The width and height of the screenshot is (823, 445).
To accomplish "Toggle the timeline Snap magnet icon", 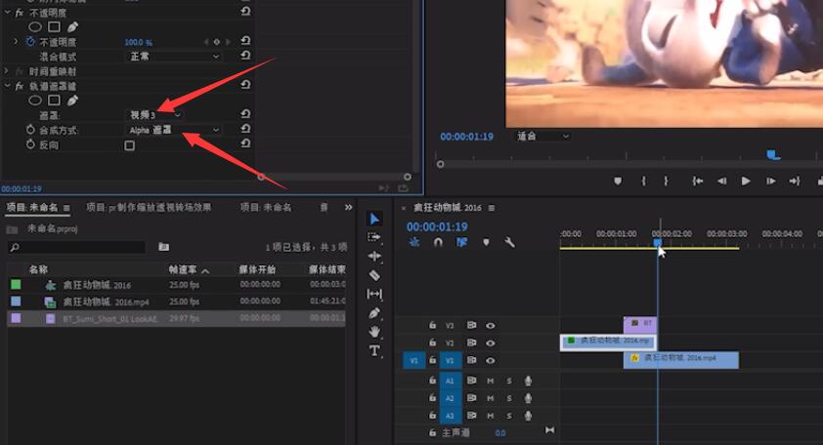I will (x=438, y=243).
